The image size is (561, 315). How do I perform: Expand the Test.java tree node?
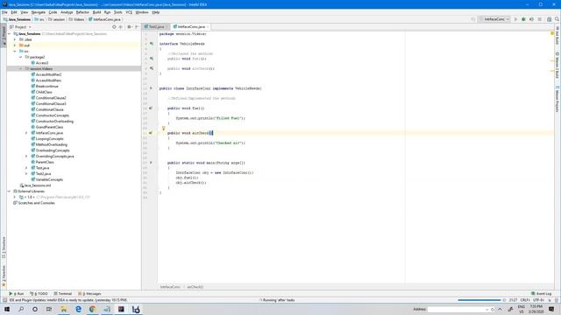26,168
